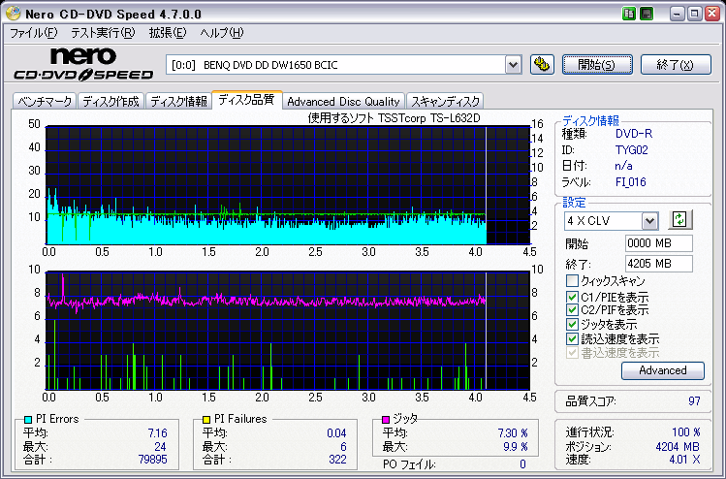
Task: Click the PI Errors average 7.16
Action: tap(157, 433)
